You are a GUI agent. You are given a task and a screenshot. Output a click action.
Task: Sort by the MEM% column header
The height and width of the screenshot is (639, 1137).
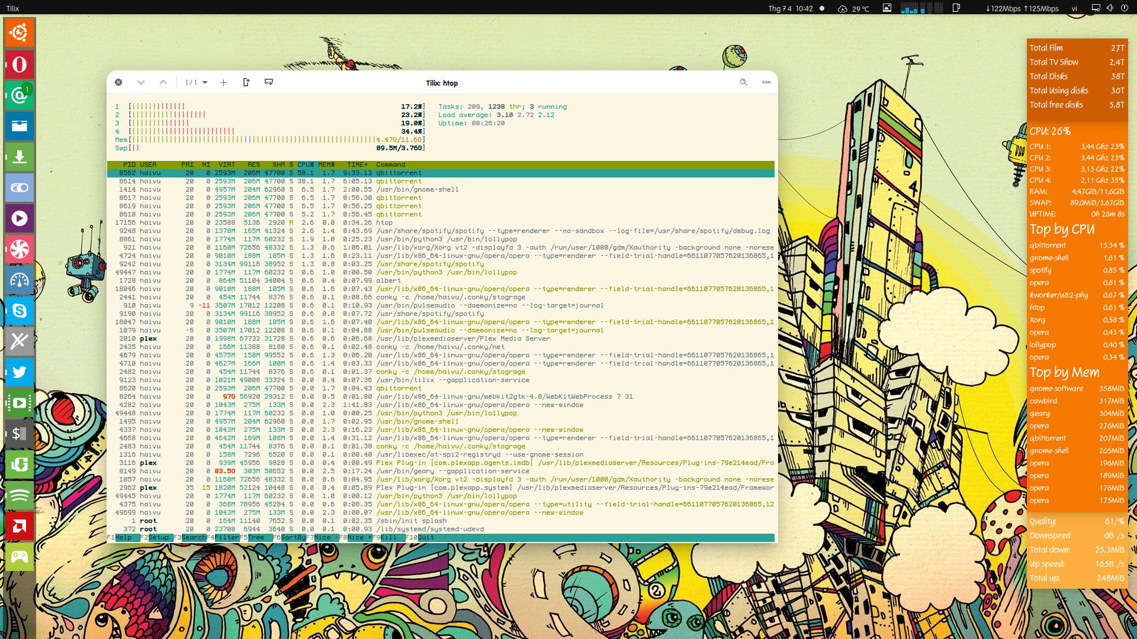point(326,164)
